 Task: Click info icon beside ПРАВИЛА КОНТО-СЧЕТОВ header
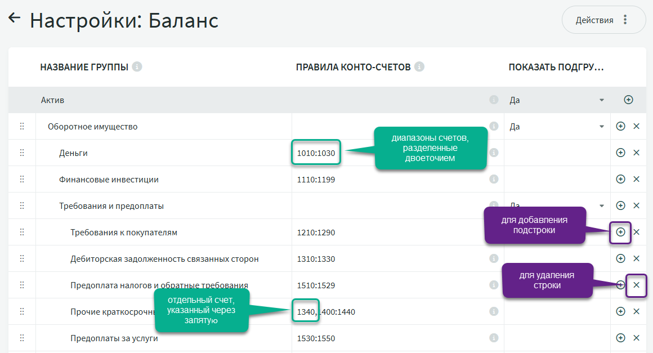pos(419,67)
